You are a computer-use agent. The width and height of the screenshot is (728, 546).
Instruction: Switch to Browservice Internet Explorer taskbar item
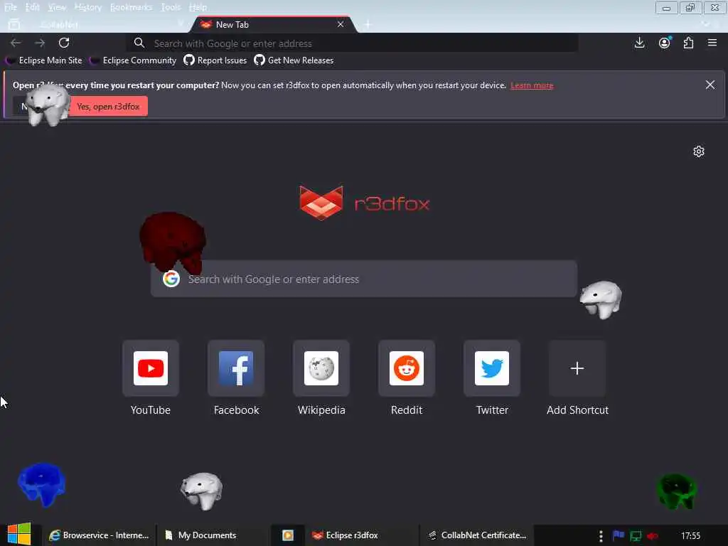100,535
